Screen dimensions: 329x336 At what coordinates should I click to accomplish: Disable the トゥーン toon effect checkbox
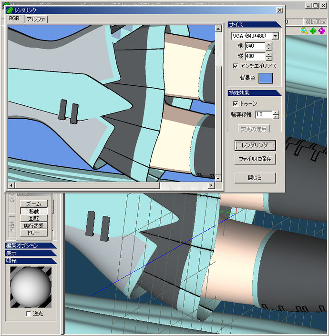[x=236, y=103]
